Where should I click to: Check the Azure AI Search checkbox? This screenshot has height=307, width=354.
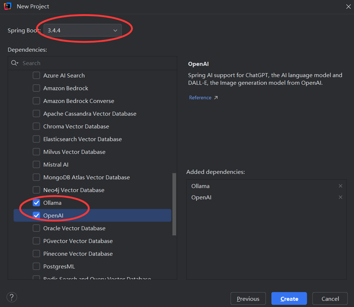(x=36, y=75)
